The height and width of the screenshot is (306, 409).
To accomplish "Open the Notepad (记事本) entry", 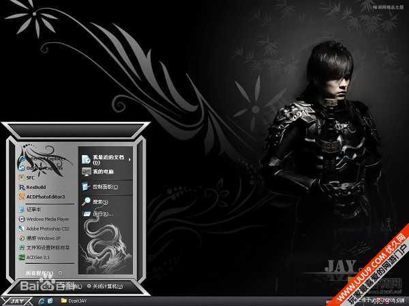I will click(29, 209).
